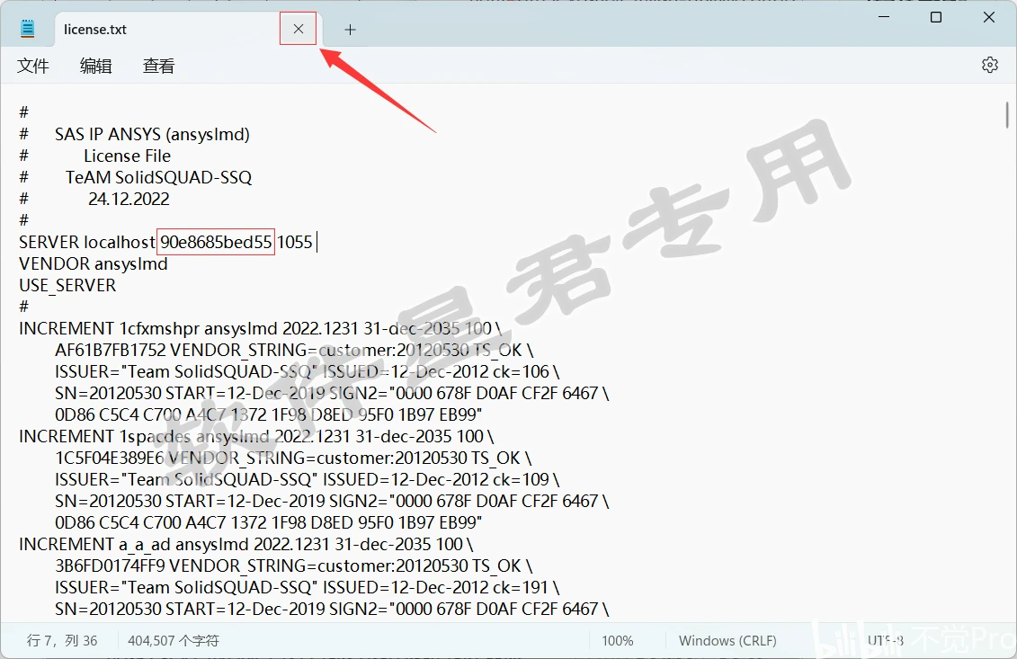1017x659 pixels.
Task: Click the ISSUER line with ck=106
Action: tap(307, 371)
